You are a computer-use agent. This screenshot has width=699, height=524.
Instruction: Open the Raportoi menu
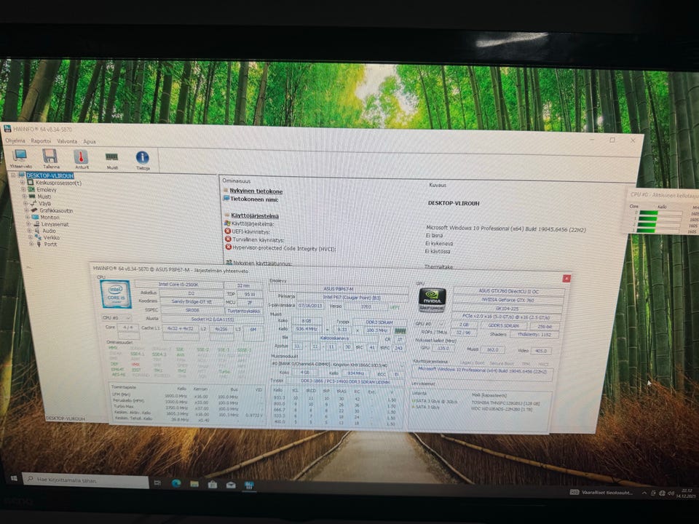(41, 140)
